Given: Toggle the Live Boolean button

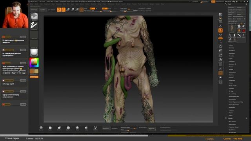Looking at the screenshot, I should [52, 10].
